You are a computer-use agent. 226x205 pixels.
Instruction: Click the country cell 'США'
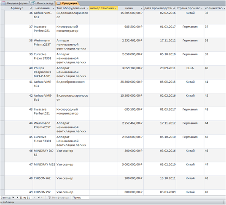tap(190, 72)
